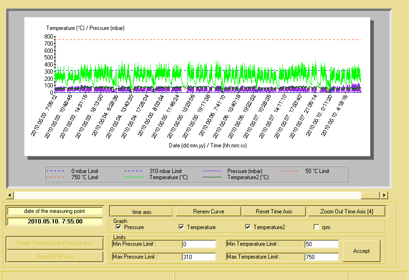Click the 100 tick label on the Y axis
Image resolution: width=409 pixels, height=280 pixels.
[x=49, y=86]
